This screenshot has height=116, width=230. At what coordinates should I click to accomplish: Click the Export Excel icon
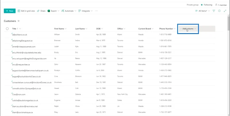[x=49, y=11]
